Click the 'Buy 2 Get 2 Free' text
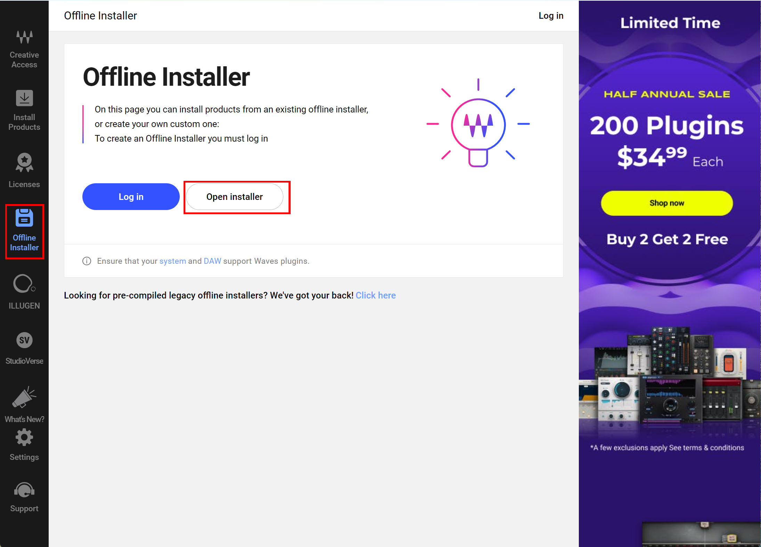Viewport: 761px width, 547px height. pos(667,239)
